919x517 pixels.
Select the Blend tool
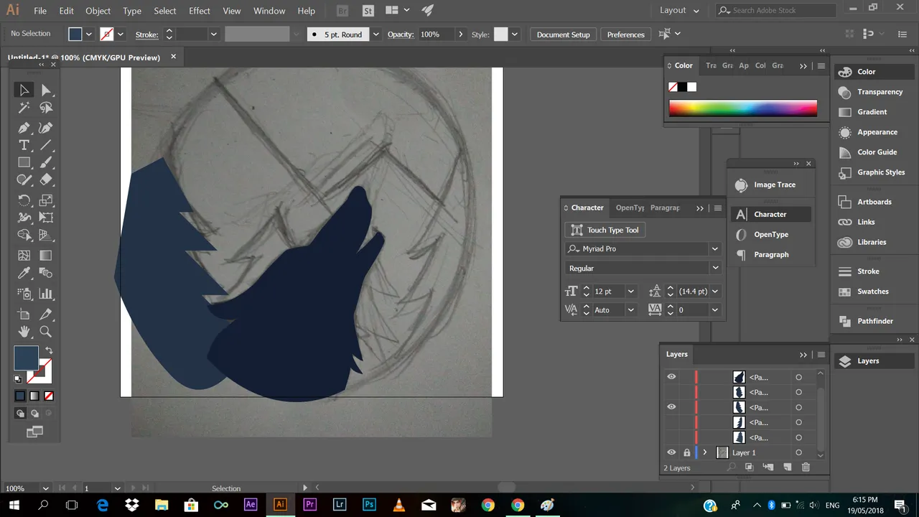click(x=46, y=273)
